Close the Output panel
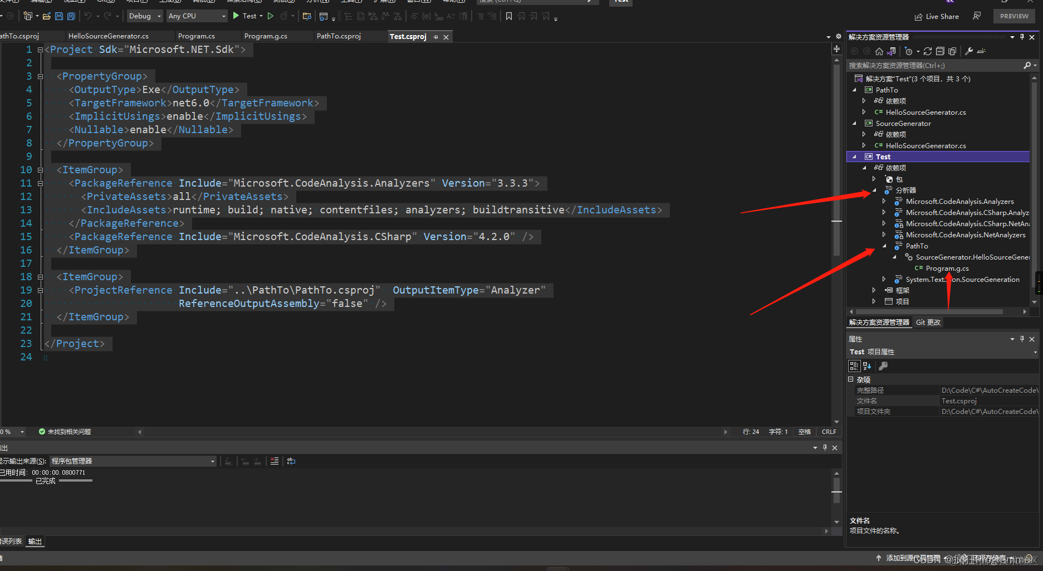 click(835, 448)
